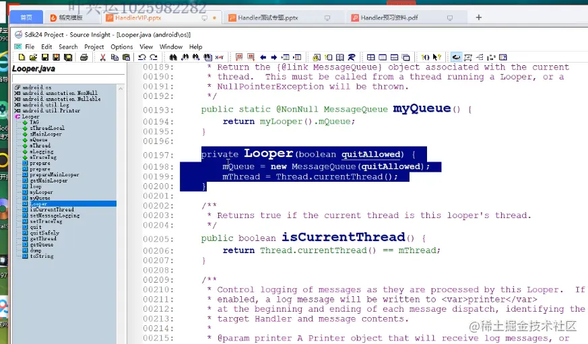Select the Looper class node in tree
Viewport: 588px width, 344px height.
coord(30,116)
